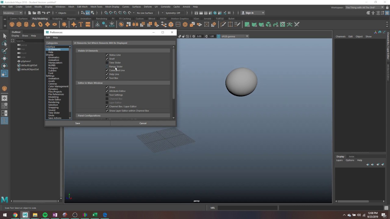Switch to four-view pane layout

(5, 106)
